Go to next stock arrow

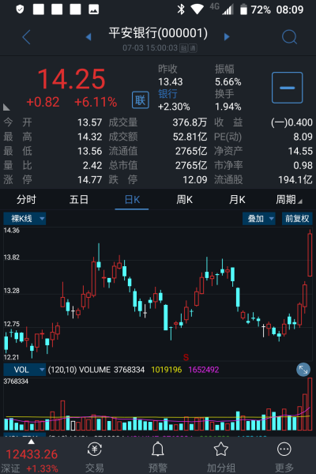coord(227,37)
